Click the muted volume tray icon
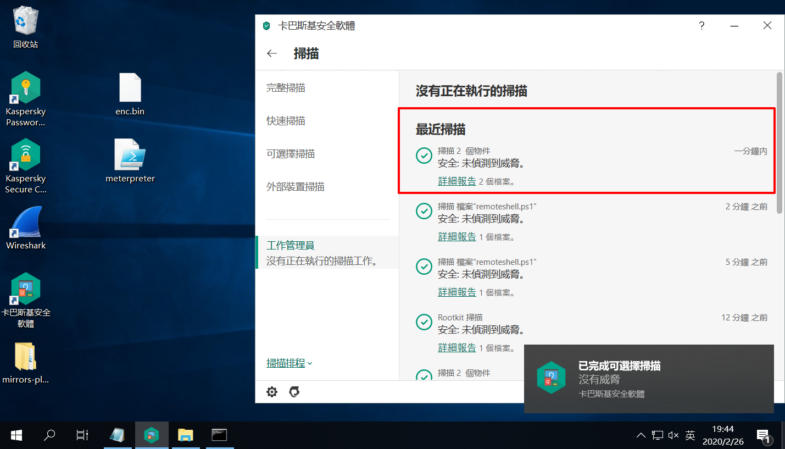Screen dimensions: 785x449 point(673,435)
